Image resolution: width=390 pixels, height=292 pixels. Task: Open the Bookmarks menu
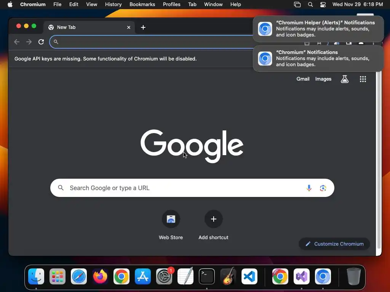[142, 5]
